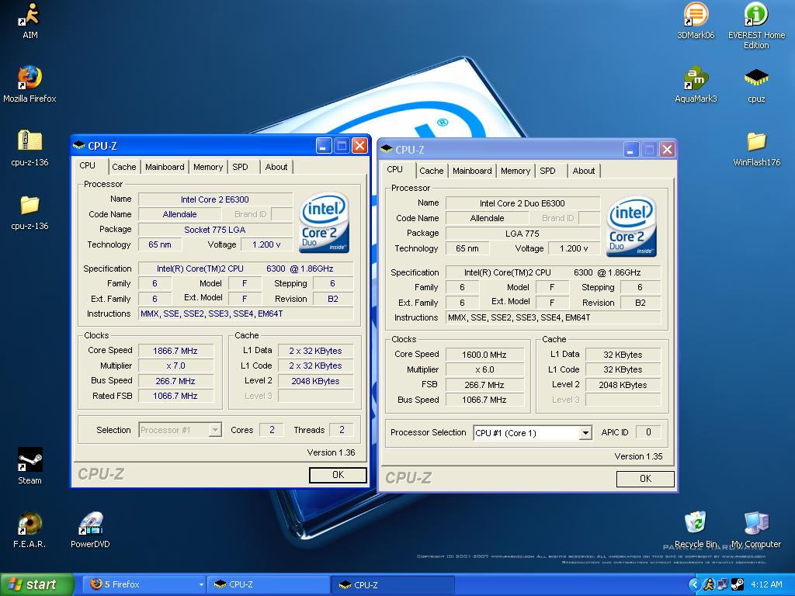Minimize the CPU-Z Version 1.36 window
The image size is (795, 596).
tap(324, 146)
